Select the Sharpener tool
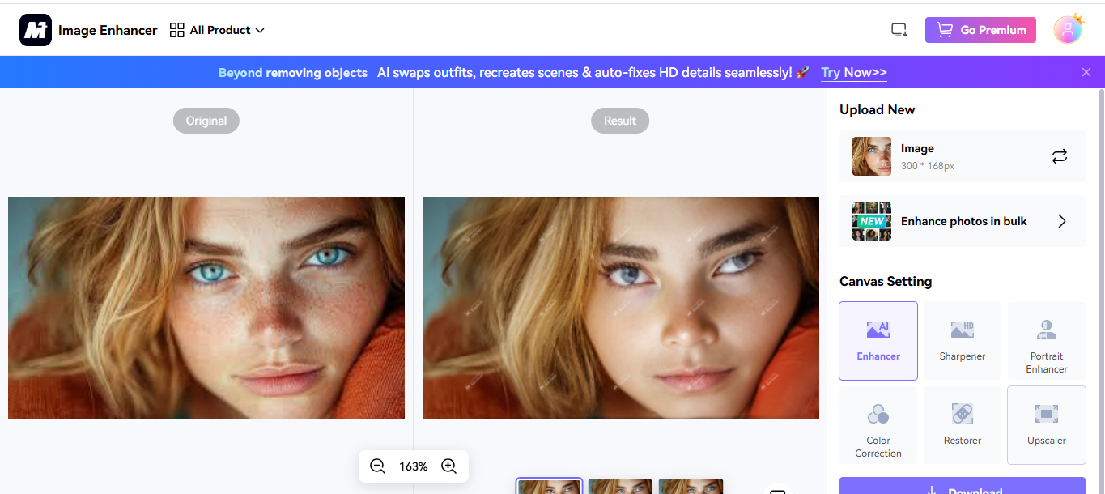This screenshot has height=494, width=1105. pyautogui.click(x=962, y=340)
